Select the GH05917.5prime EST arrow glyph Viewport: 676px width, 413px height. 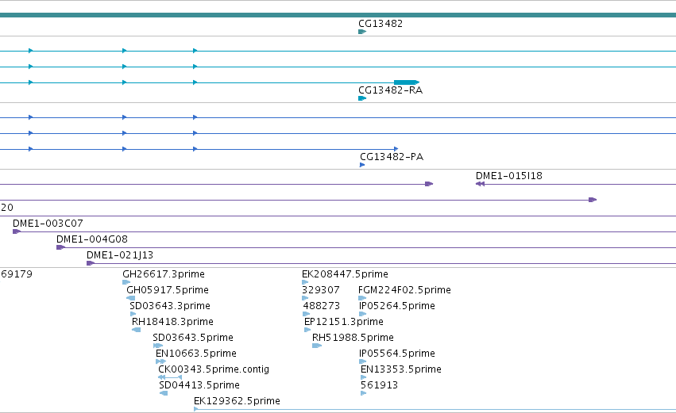[130, 298]
